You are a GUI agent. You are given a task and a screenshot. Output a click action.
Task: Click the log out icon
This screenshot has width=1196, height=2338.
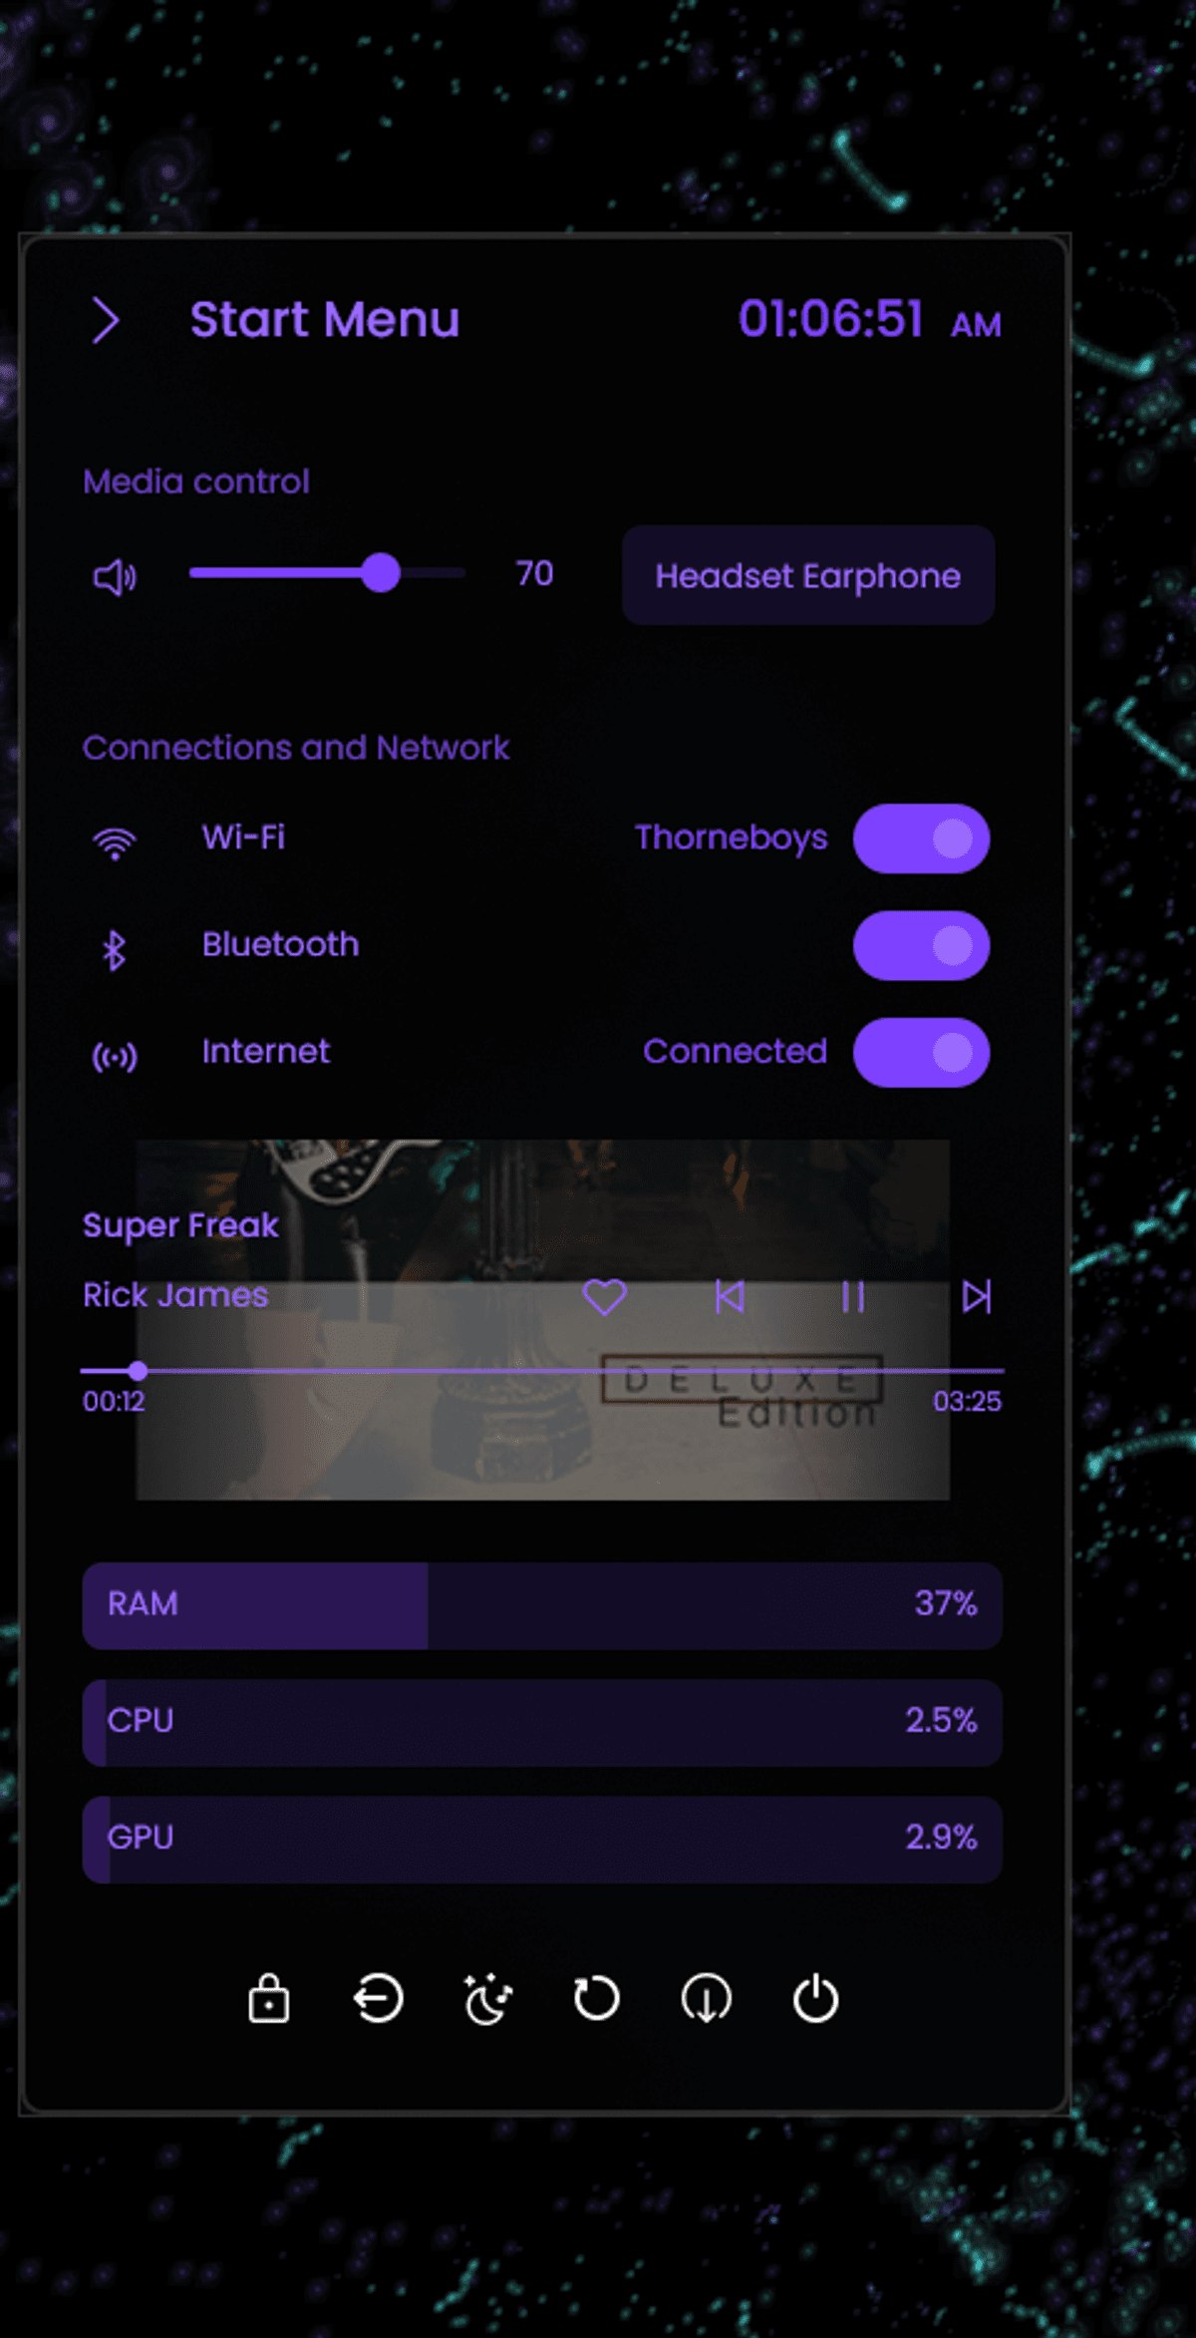click(x=378, y=1998)
